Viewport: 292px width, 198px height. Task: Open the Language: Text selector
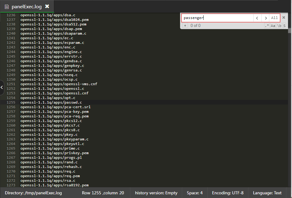coord(267,193)
